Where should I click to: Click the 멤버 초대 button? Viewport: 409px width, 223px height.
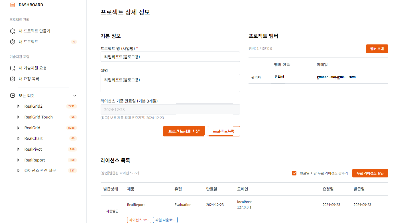377,49
